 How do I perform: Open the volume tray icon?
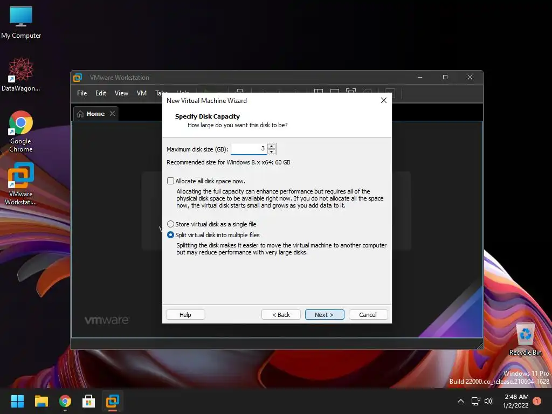tap(488, 401)
